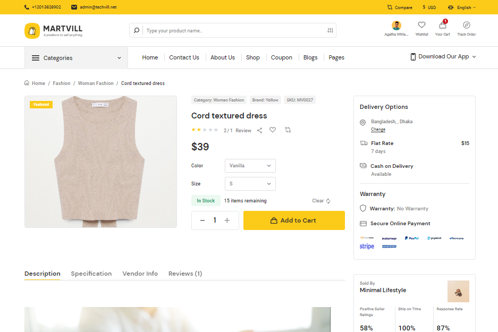Click the Change delivery location link
Viewport: 498px width, 332px height.
coord(378,130)
